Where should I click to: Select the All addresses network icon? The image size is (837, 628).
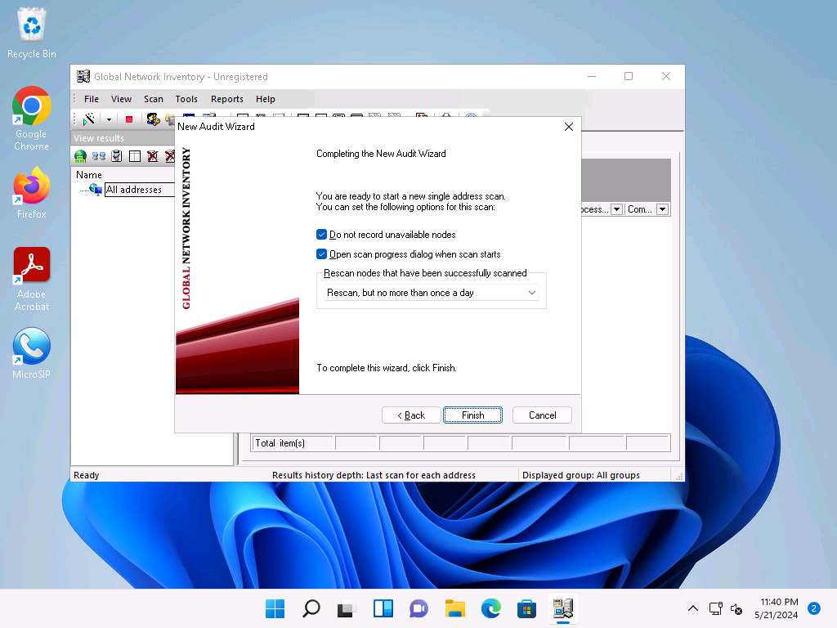(95, 190)
